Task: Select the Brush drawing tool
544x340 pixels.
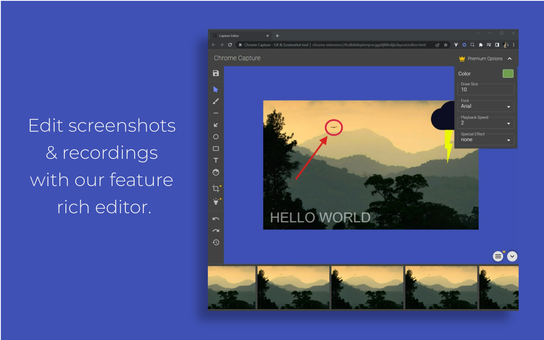Action: coord(216,101)
